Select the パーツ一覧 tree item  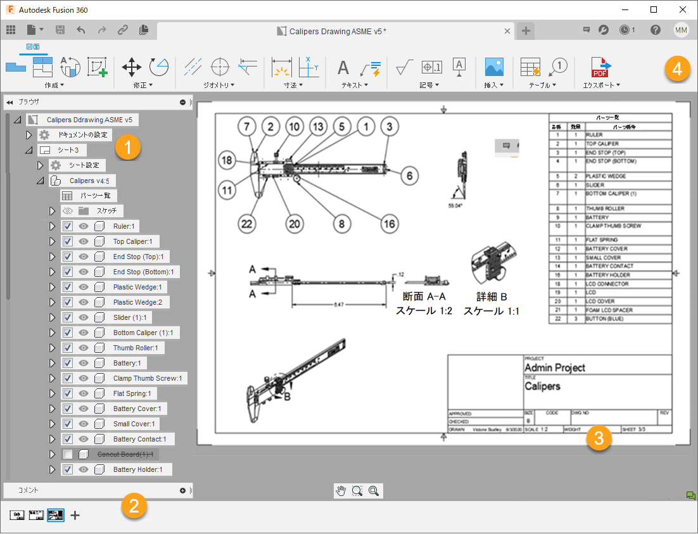point(89,196)
